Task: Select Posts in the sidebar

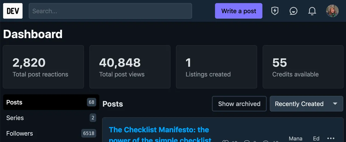Action: point(14,102)
